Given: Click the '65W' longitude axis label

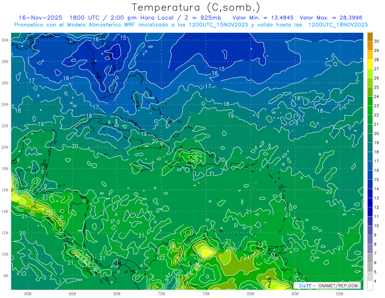Looking at the screenshot, I should pyautogui.click(x=251, y=294).
